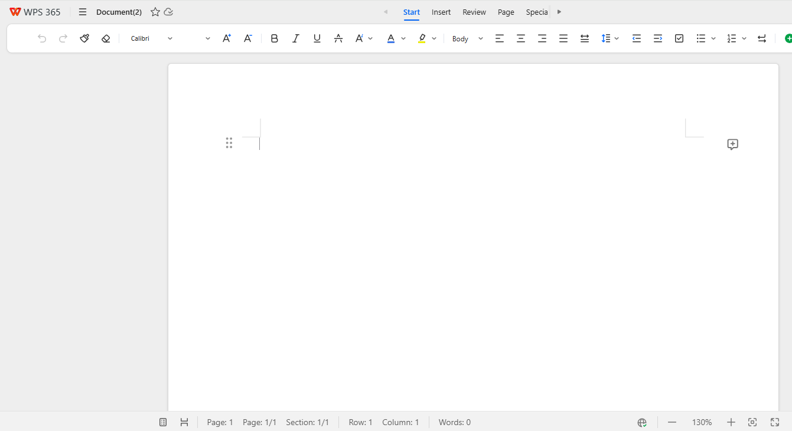Center align text
Viewport: 792px width, 431px height.
[521, 38]
